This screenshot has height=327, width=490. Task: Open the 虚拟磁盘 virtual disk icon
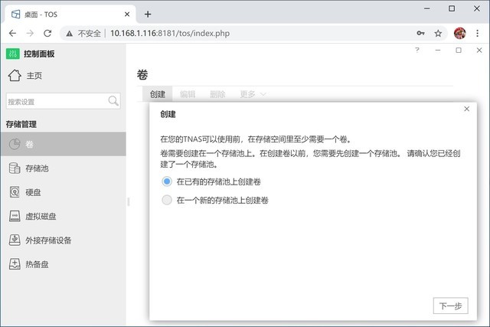click(15, 216)
